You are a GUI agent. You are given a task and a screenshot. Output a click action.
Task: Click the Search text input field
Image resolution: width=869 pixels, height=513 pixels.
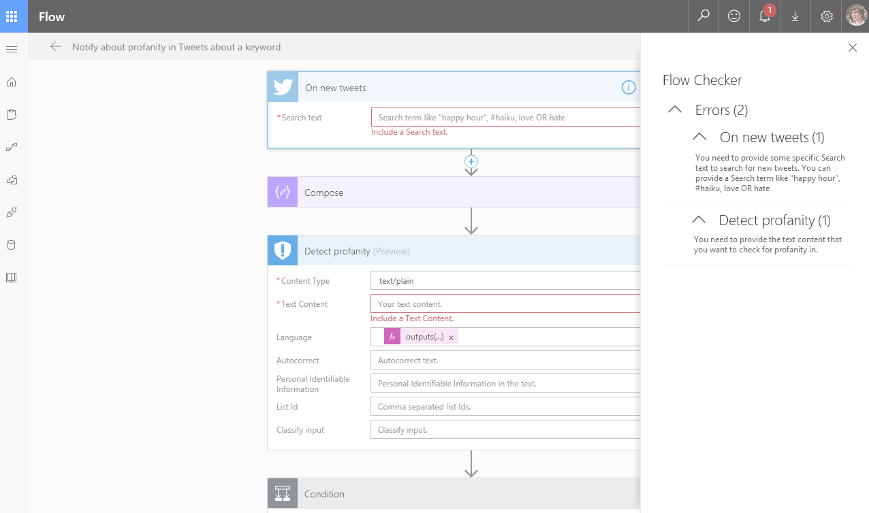click(x=505, y=118)
